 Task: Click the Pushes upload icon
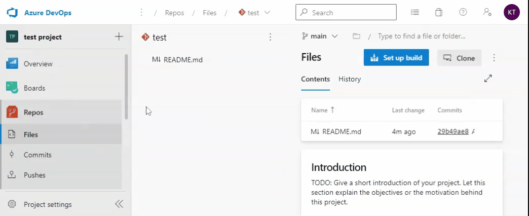(12, 174)
